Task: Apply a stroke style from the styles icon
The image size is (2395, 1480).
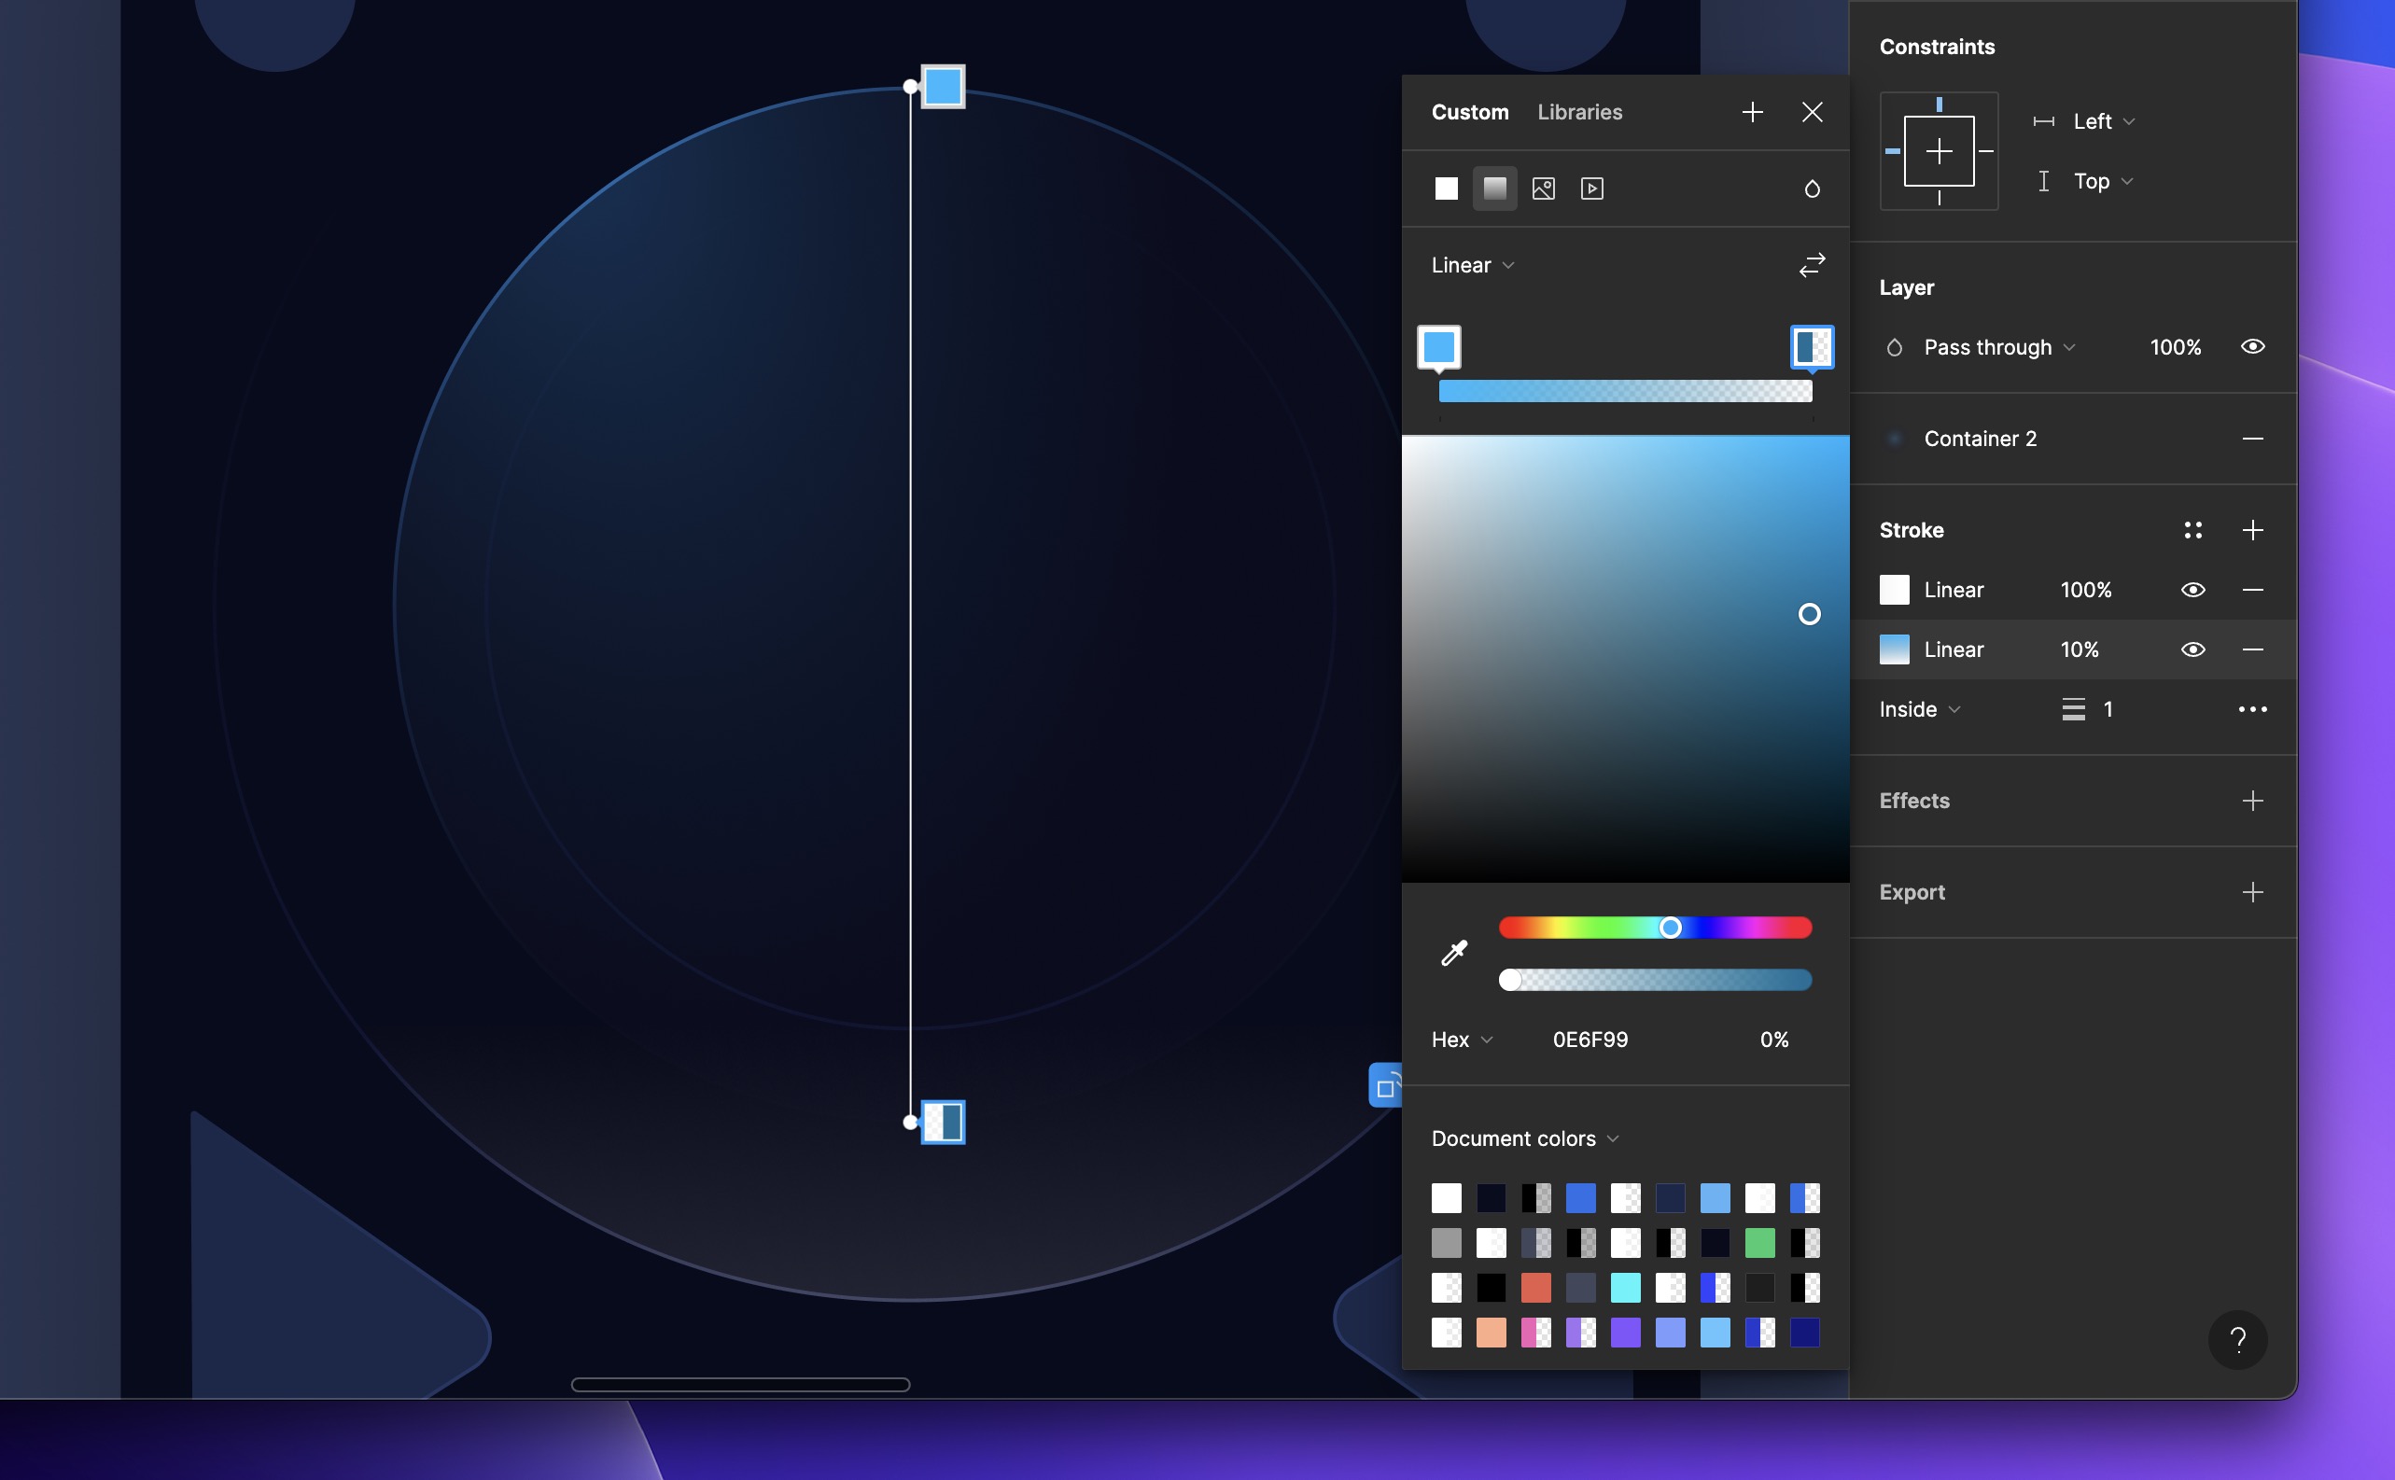Action: click(2193, 529)
